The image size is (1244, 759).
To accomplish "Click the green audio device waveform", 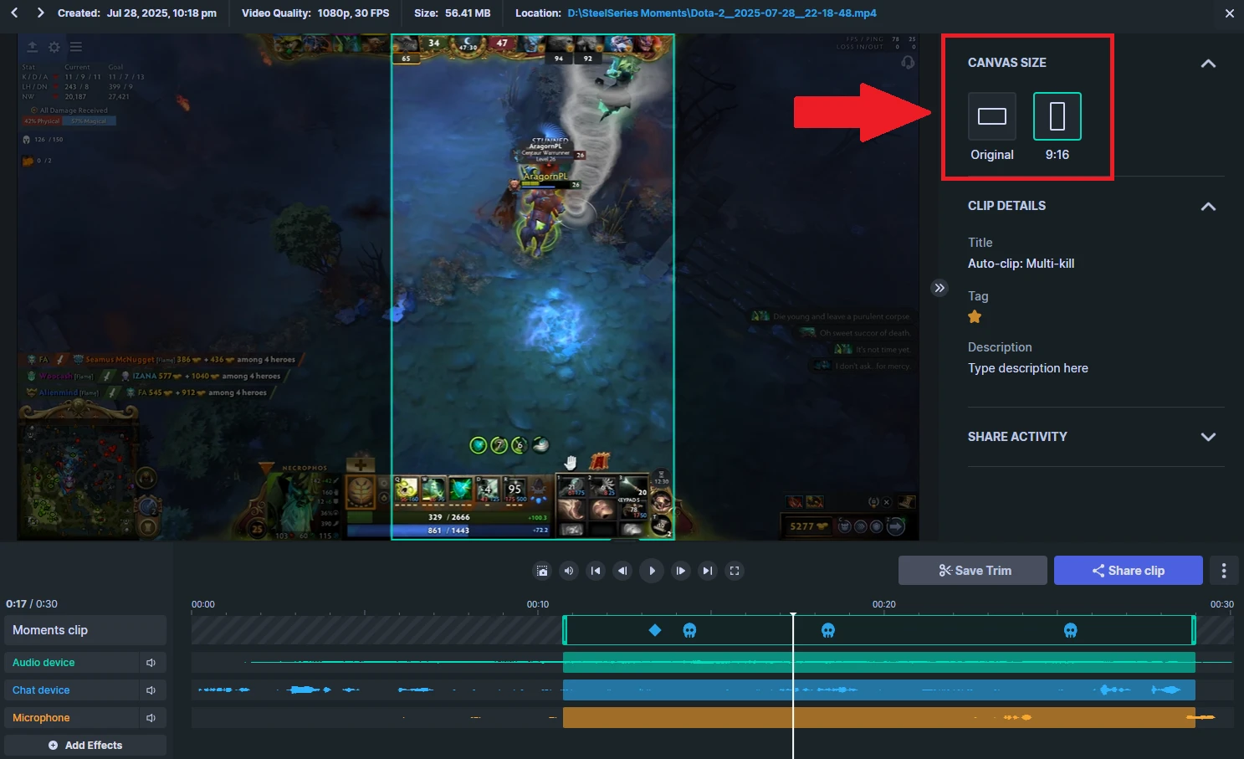I will [x=878, y=663].
